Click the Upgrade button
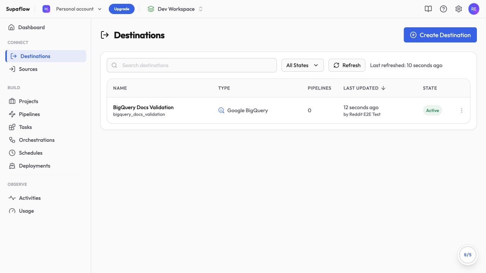 click(121, 9)
